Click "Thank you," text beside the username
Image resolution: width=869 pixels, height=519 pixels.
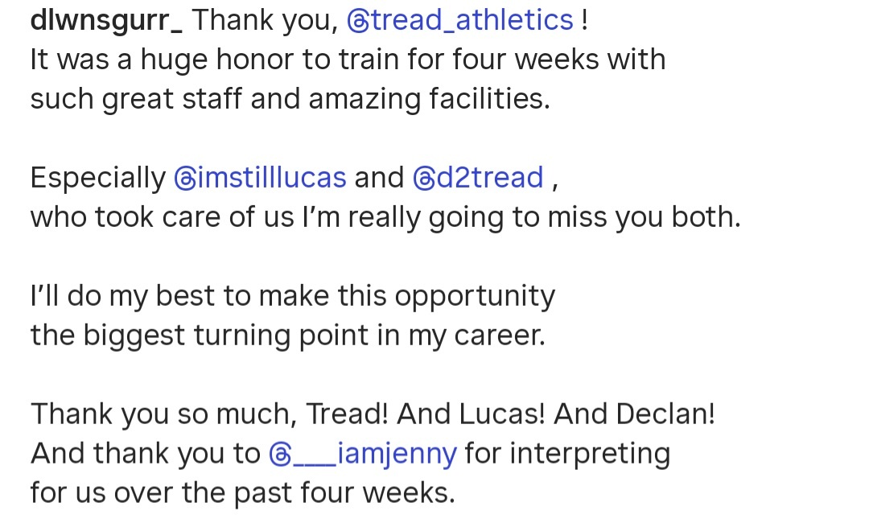pyautogui.click(x=265, y=20)
